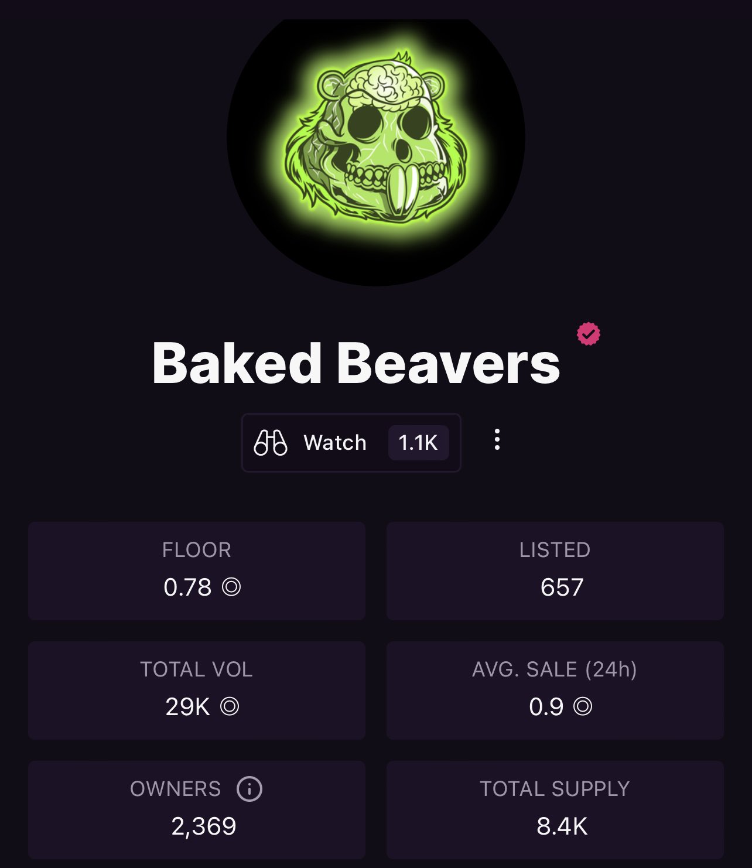The image size is (752, 868).
Task: Click the pink verified badge icon
Action: 588,334
